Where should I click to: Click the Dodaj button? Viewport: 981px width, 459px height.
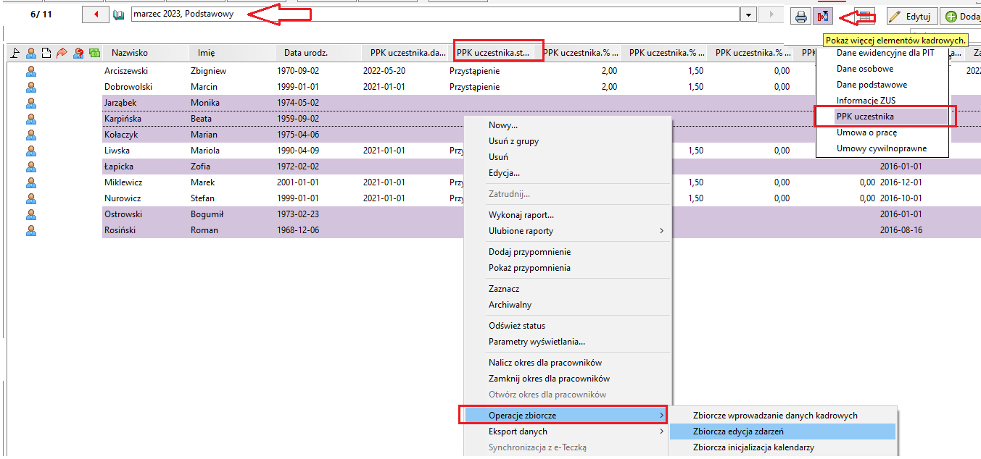coord(961,16)
